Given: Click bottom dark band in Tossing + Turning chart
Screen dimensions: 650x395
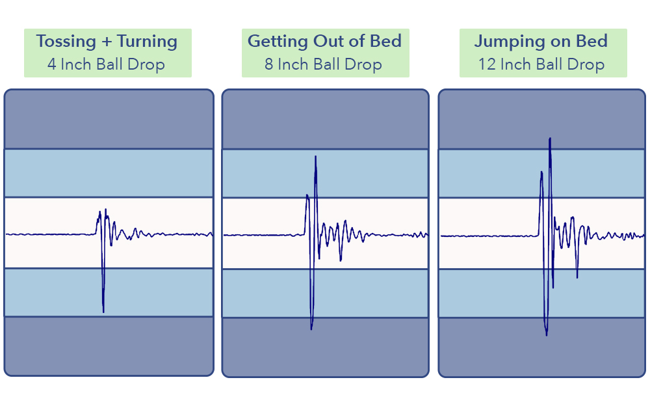Looking at the screenshot, I should [109, 345].
